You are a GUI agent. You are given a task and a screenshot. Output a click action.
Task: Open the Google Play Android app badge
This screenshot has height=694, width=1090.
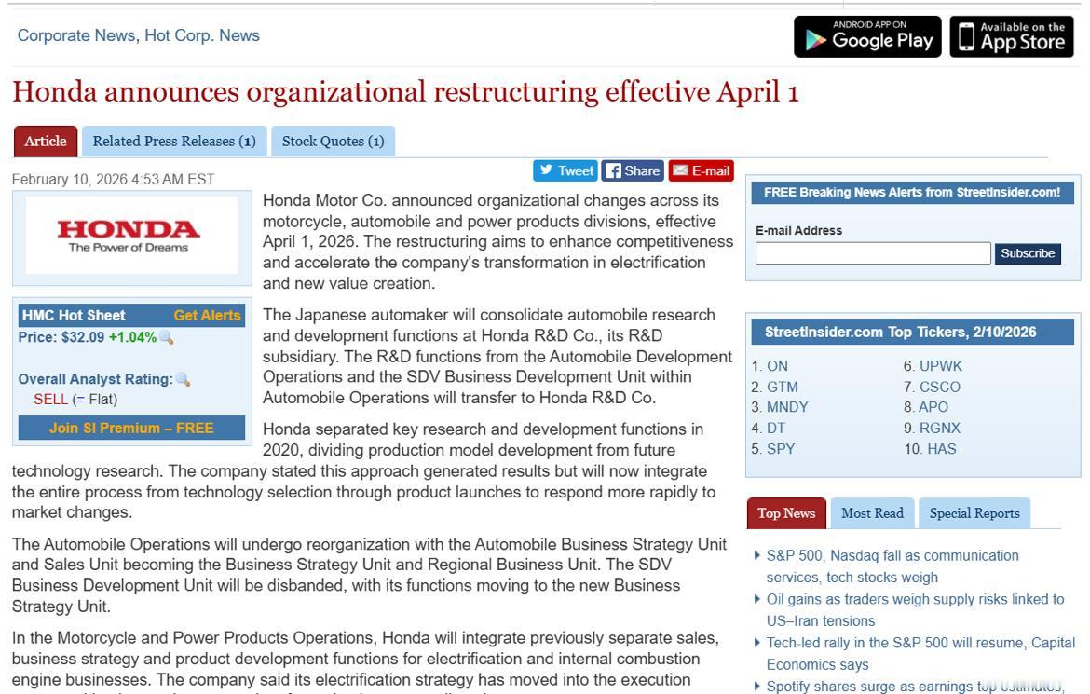(x=867, y=36)
